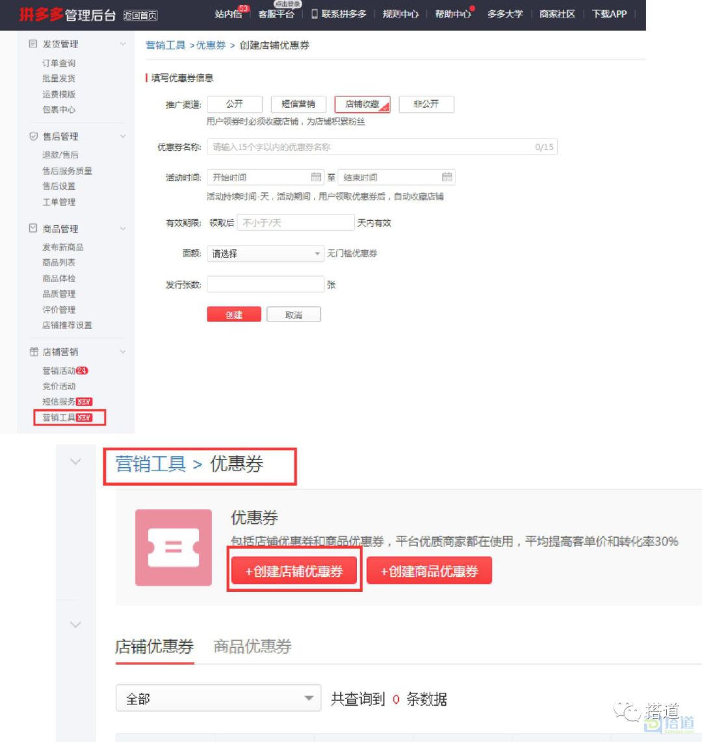702x742 pixels.
Task: Click the +创建店铺优惠券 button
Action: coord(294,570)
